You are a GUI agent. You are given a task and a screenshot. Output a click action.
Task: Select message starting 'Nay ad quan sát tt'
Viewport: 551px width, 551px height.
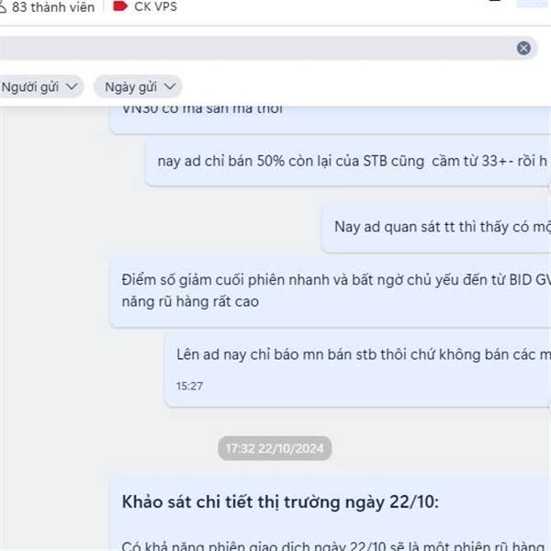point(436,228)
